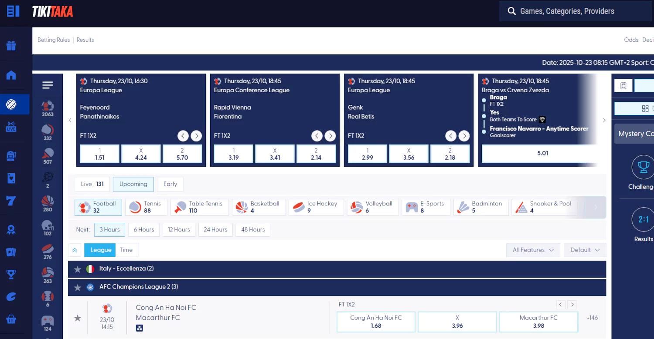Favorite the Cong An Ha Noi match star
This screenshot has height=339, width=654.
point(78,318)
